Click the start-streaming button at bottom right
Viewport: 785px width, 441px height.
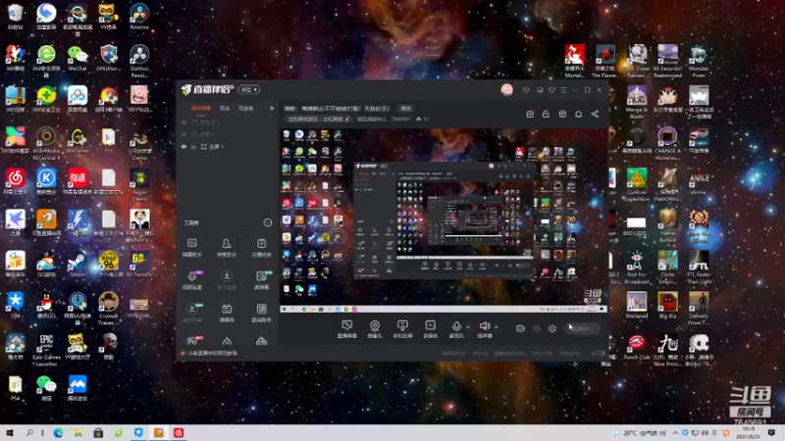click(582, 328)
